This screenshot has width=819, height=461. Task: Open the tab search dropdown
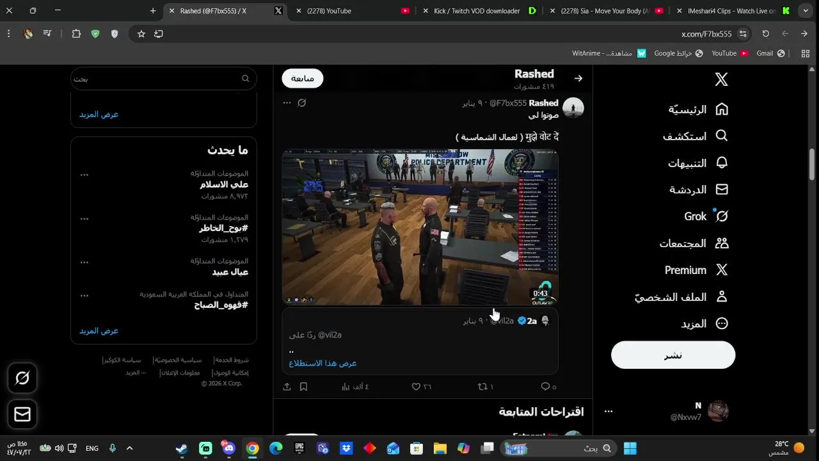click(806, 11)
